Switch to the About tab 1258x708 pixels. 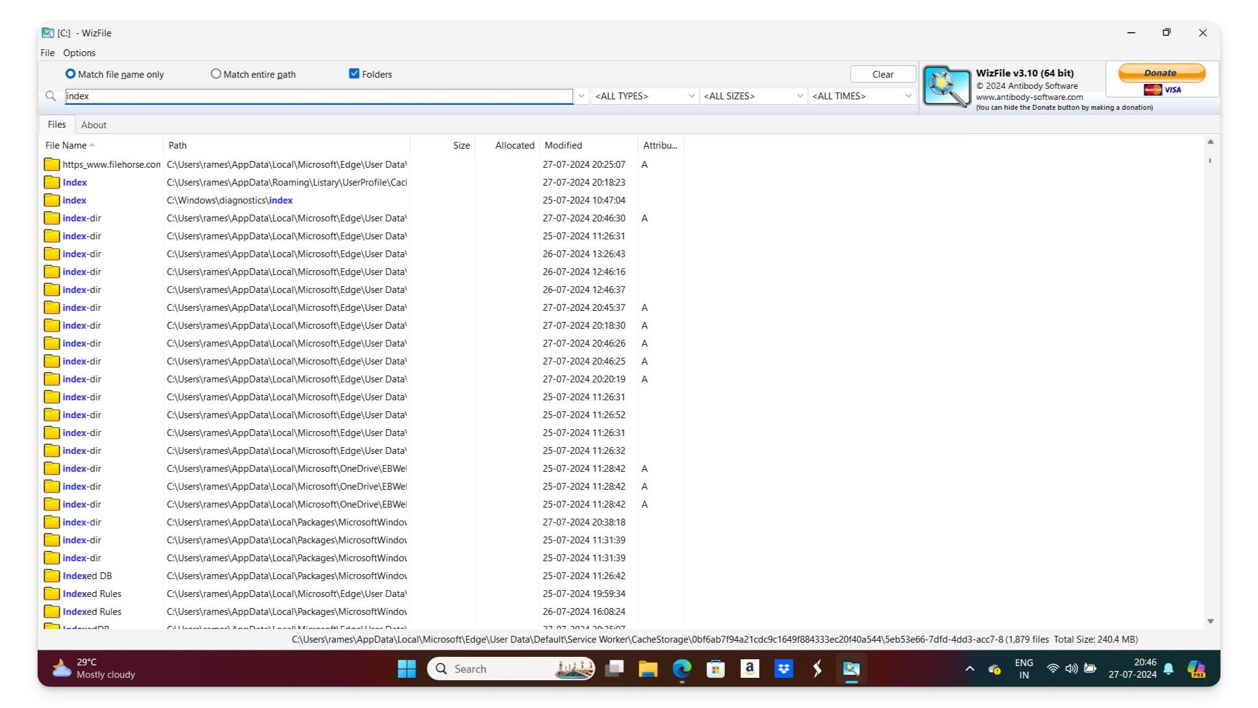94,125
